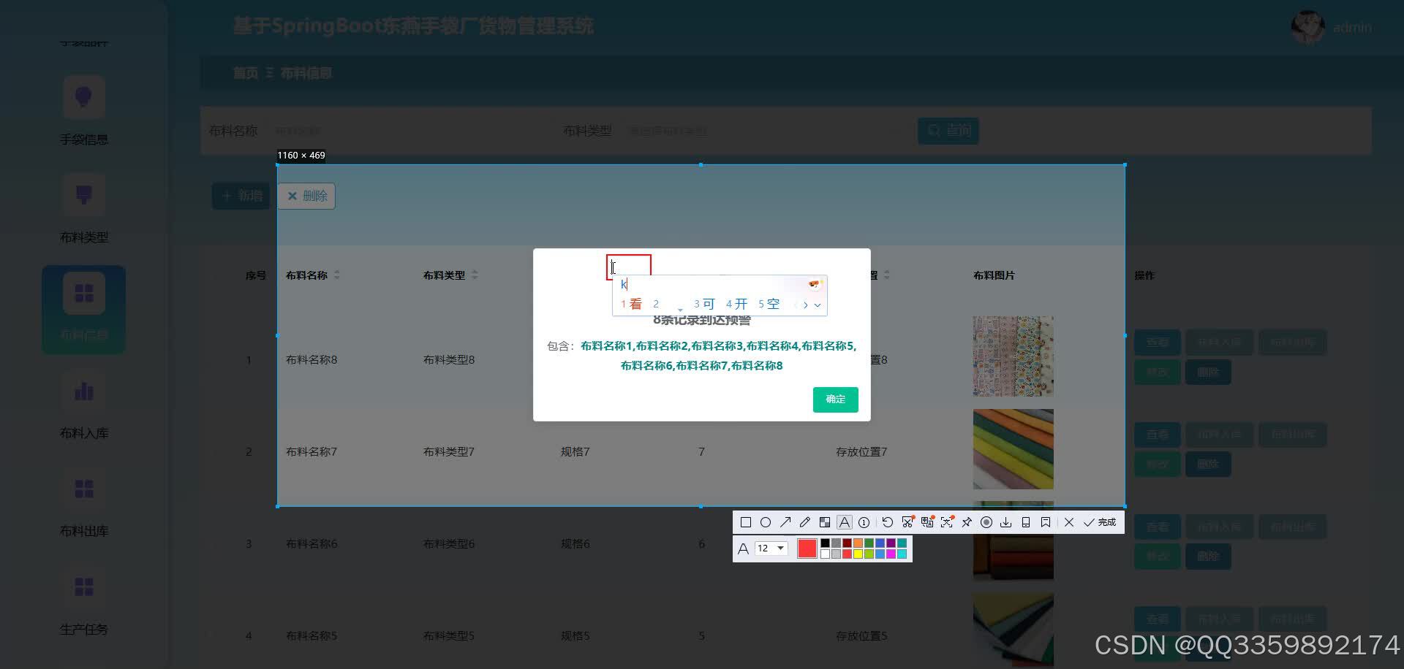The height and width of the screenshot is (669, 1404).
Task: Select the numbered step marker tool
Action: point(864,521)
